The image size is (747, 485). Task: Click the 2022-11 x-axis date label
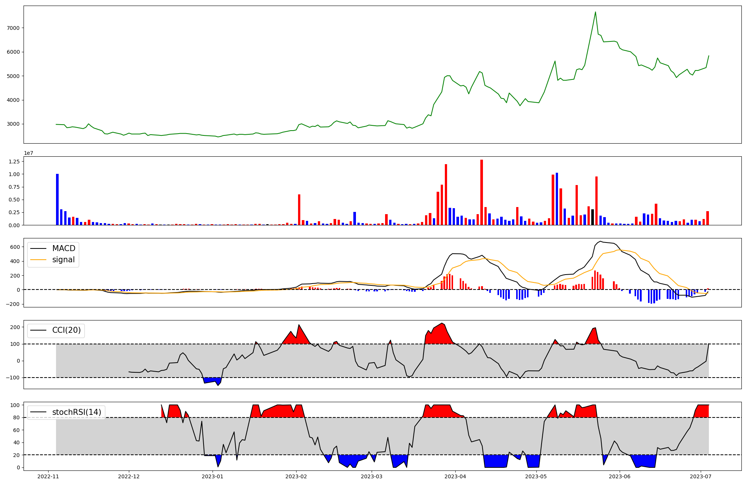(x=48, y=476)
